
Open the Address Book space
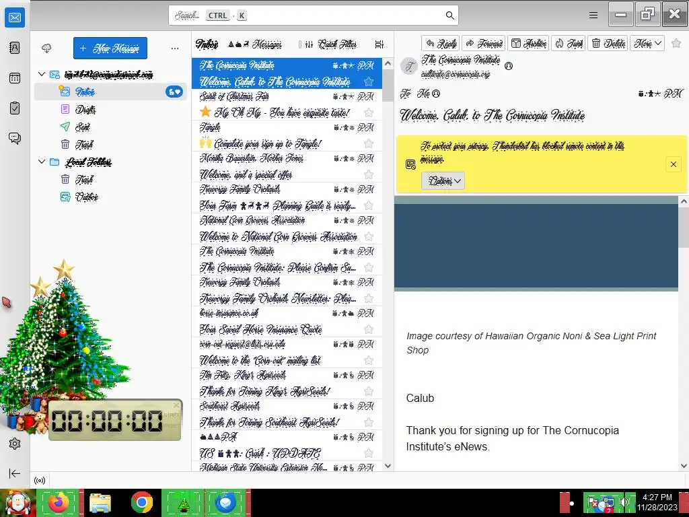pyautogui.click(x=15, y=48)
